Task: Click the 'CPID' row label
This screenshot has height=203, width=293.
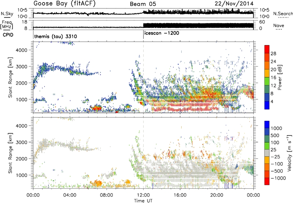Action: pyautogui.click(x=8, y=35)
